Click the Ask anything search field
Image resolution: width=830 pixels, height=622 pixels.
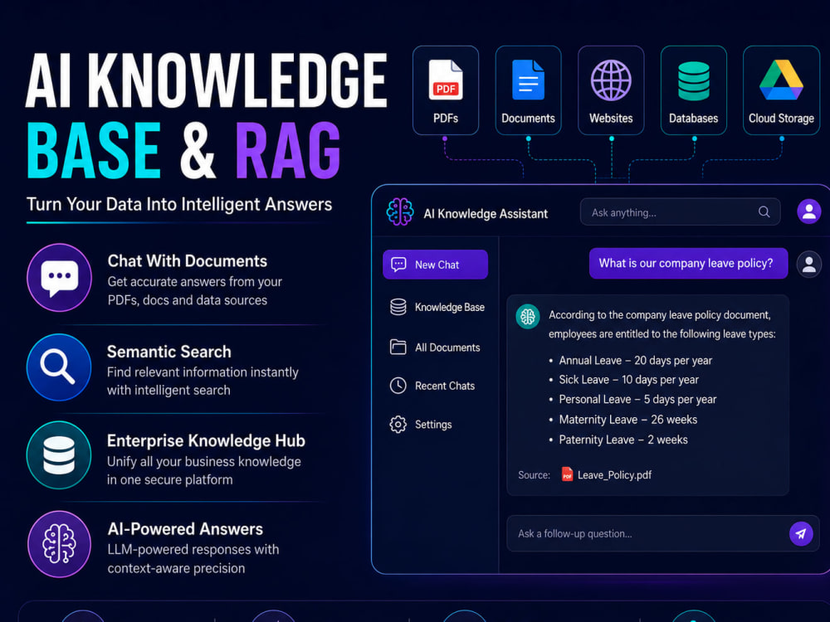coord(681,212)
